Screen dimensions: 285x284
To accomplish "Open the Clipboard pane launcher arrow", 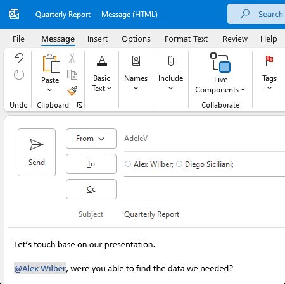I will tap(80, 105).
